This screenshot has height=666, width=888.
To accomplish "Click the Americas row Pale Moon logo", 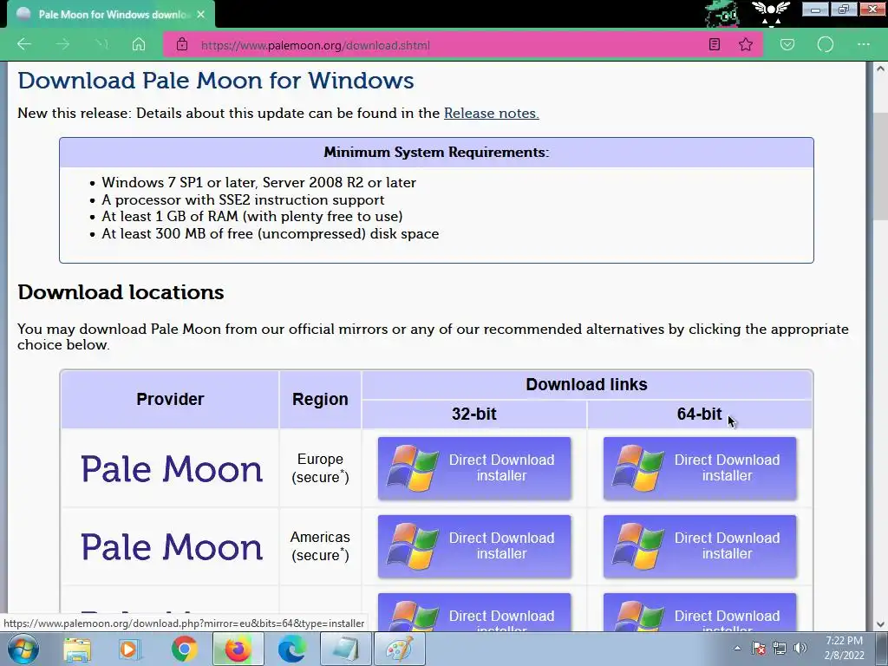I will [x=172, y=547].
